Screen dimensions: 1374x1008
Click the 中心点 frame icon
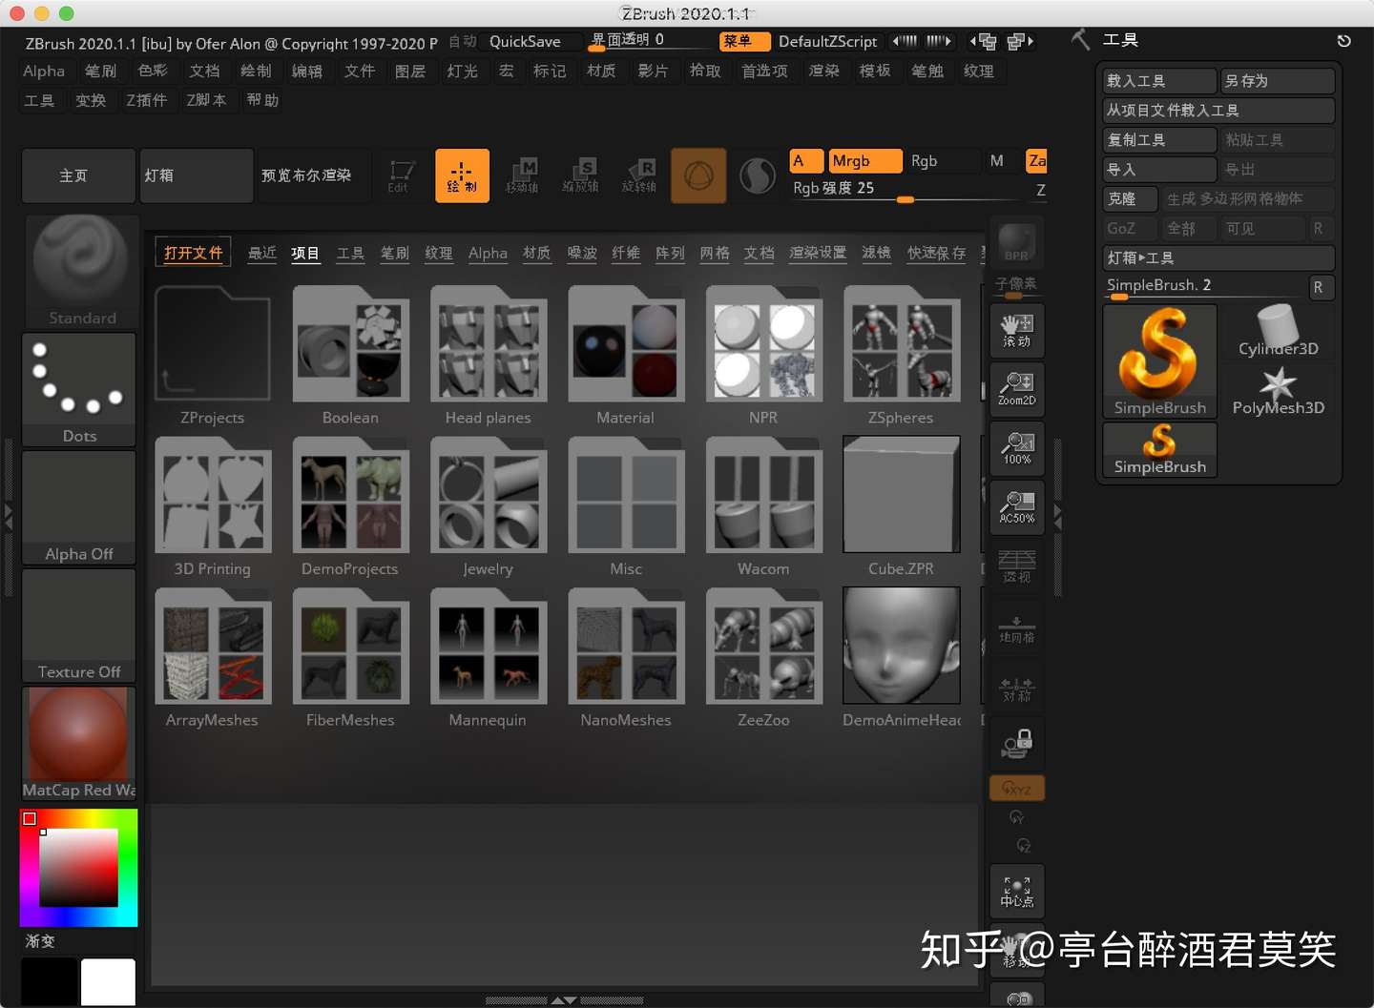pos(1017,891)
